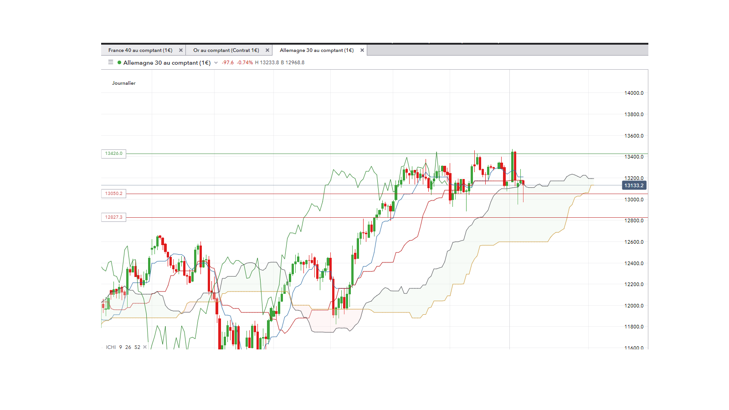Remove the ICHI indicator from the chart
The height and width of the screenshot is (410, 729).
point(145,347)
